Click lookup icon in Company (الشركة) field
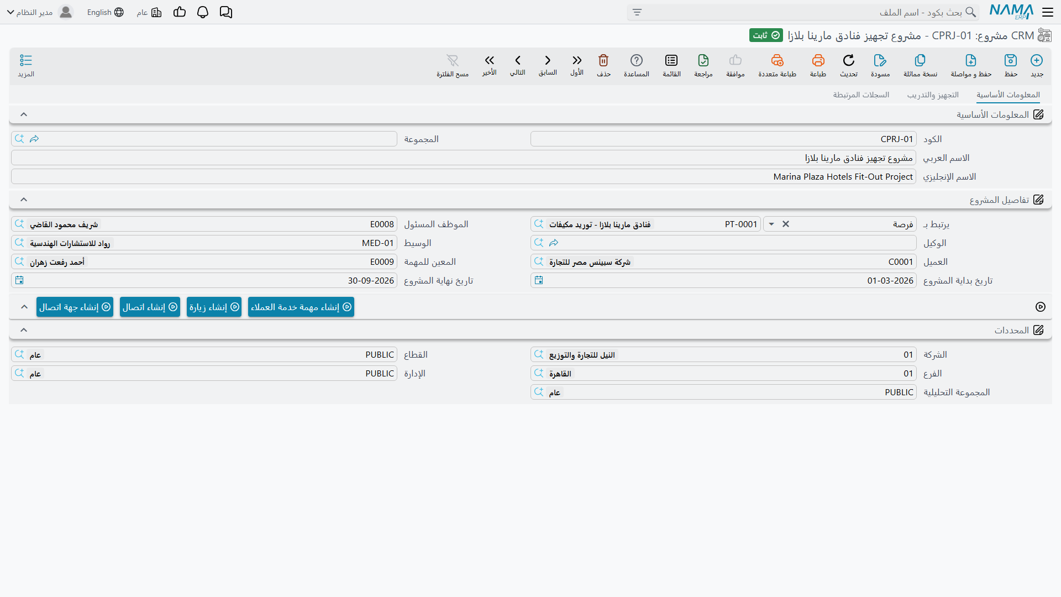 click(x=539, y=354)
